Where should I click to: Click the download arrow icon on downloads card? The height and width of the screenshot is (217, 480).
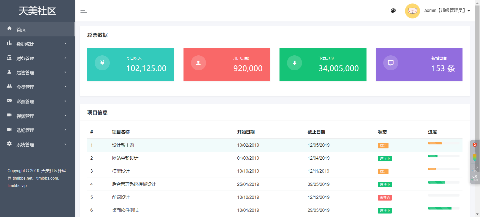[294, 63]
